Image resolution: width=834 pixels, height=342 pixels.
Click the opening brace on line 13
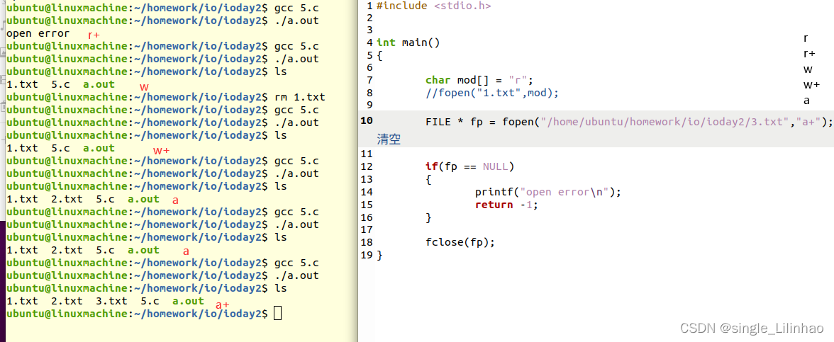click(x=428, y=179)
